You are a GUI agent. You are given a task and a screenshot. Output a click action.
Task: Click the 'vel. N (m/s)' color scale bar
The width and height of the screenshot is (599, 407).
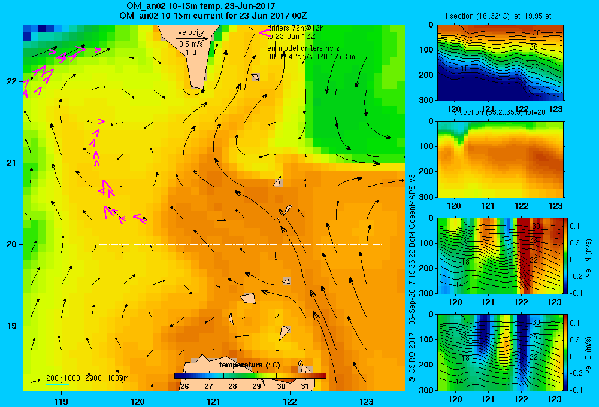click(566, 256)
